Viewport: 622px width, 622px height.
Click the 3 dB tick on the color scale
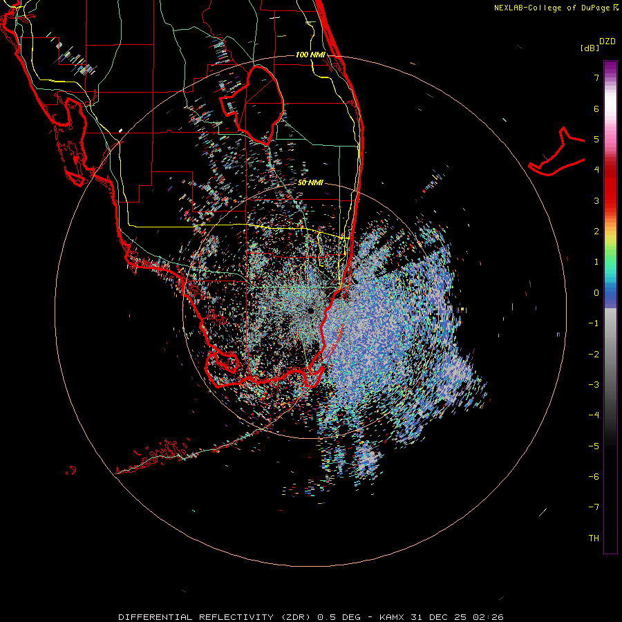point(596,200)
